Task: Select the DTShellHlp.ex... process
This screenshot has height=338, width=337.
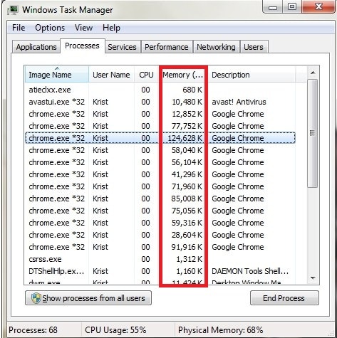Action: 160,271
